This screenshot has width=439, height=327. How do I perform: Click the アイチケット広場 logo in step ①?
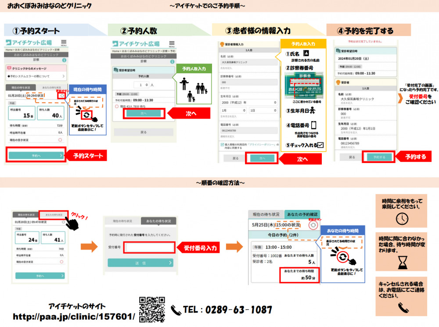point(29,43)
